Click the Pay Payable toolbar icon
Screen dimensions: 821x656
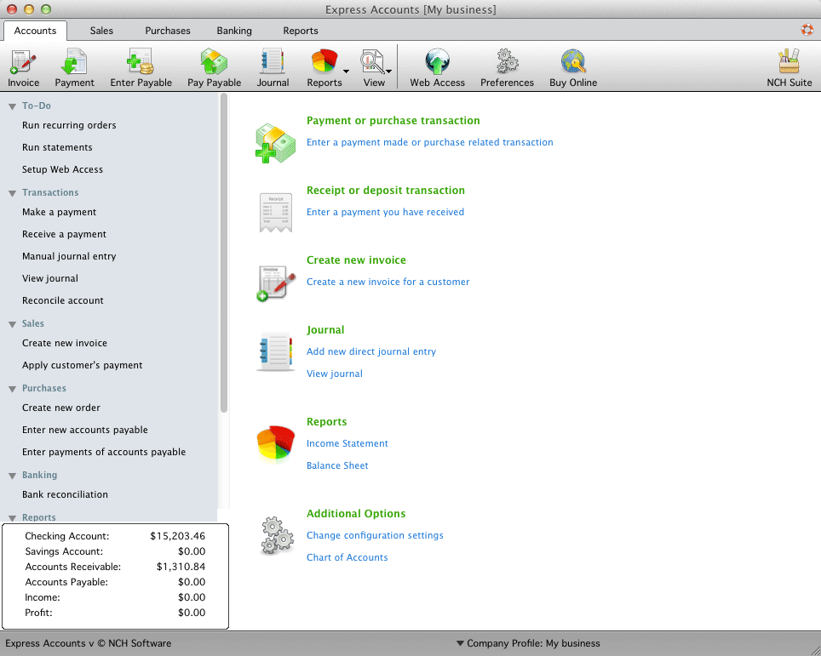[214, 67]
